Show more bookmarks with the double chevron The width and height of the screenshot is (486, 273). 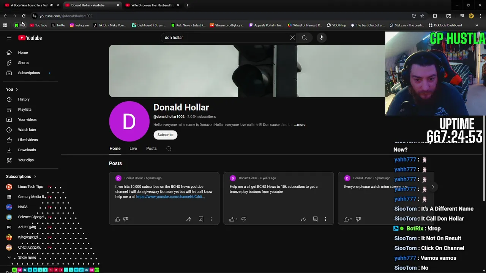click(x=477, y=25)
